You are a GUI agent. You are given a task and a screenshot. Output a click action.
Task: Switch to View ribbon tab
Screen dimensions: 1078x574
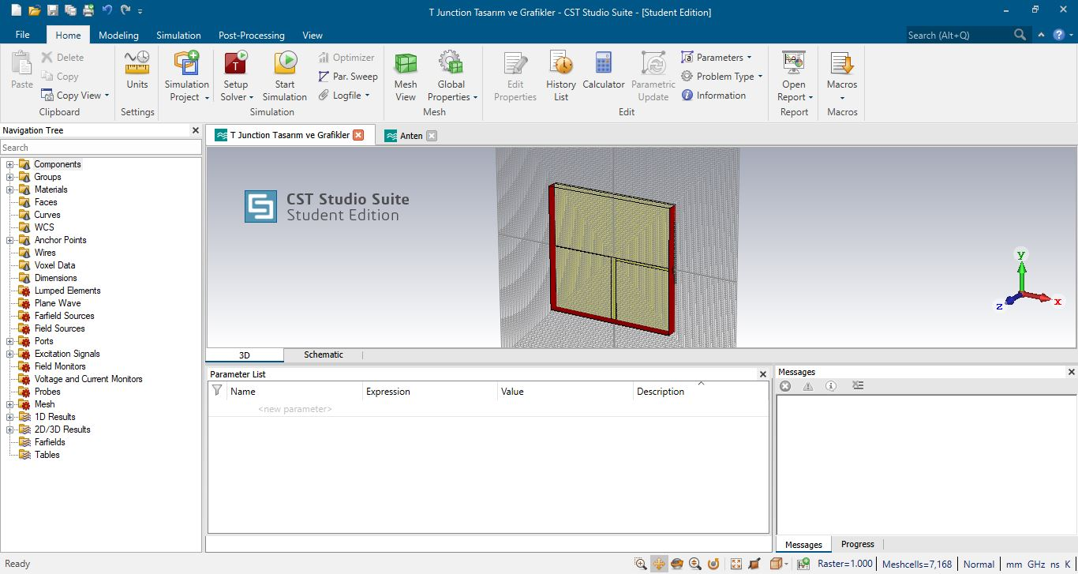click(x=313, y=35)
